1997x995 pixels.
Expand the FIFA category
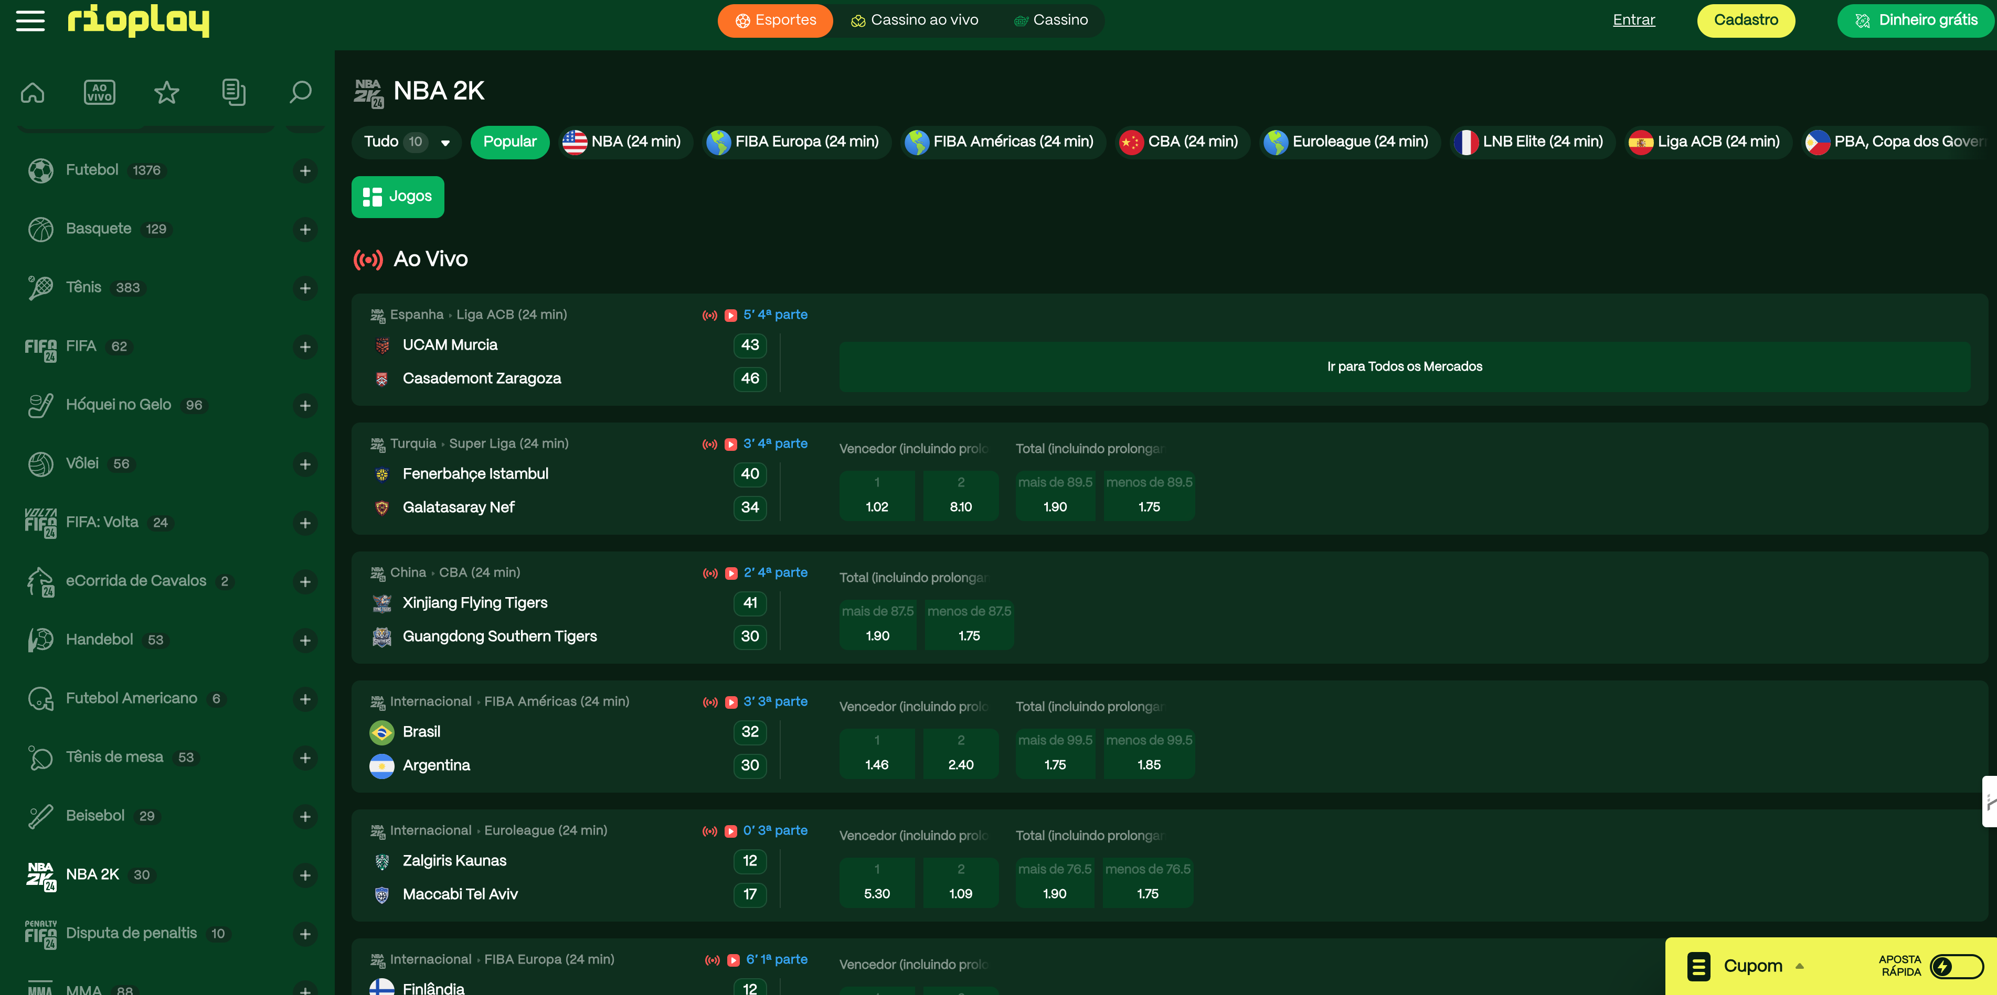click(305, 347)
